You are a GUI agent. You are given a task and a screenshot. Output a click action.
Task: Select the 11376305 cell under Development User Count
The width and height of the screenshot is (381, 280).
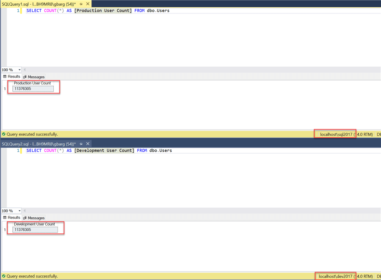point(35,230)
